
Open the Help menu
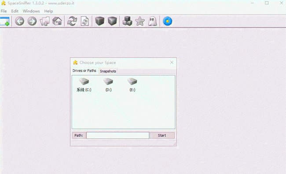point(48,11)
